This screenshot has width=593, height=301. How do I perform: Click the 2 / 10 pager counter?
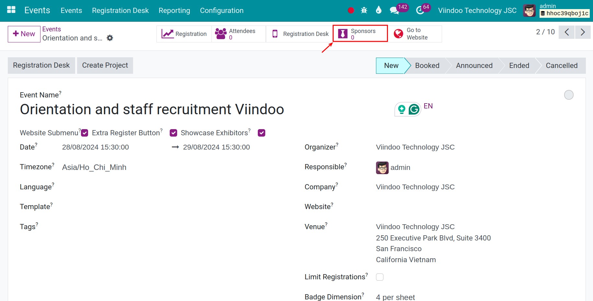[x=545, y=32]
